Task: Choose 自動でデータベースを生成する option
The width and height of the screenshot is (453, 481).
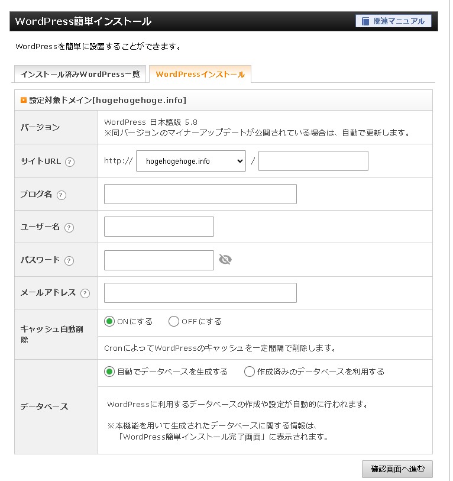Action: [109, 372]
